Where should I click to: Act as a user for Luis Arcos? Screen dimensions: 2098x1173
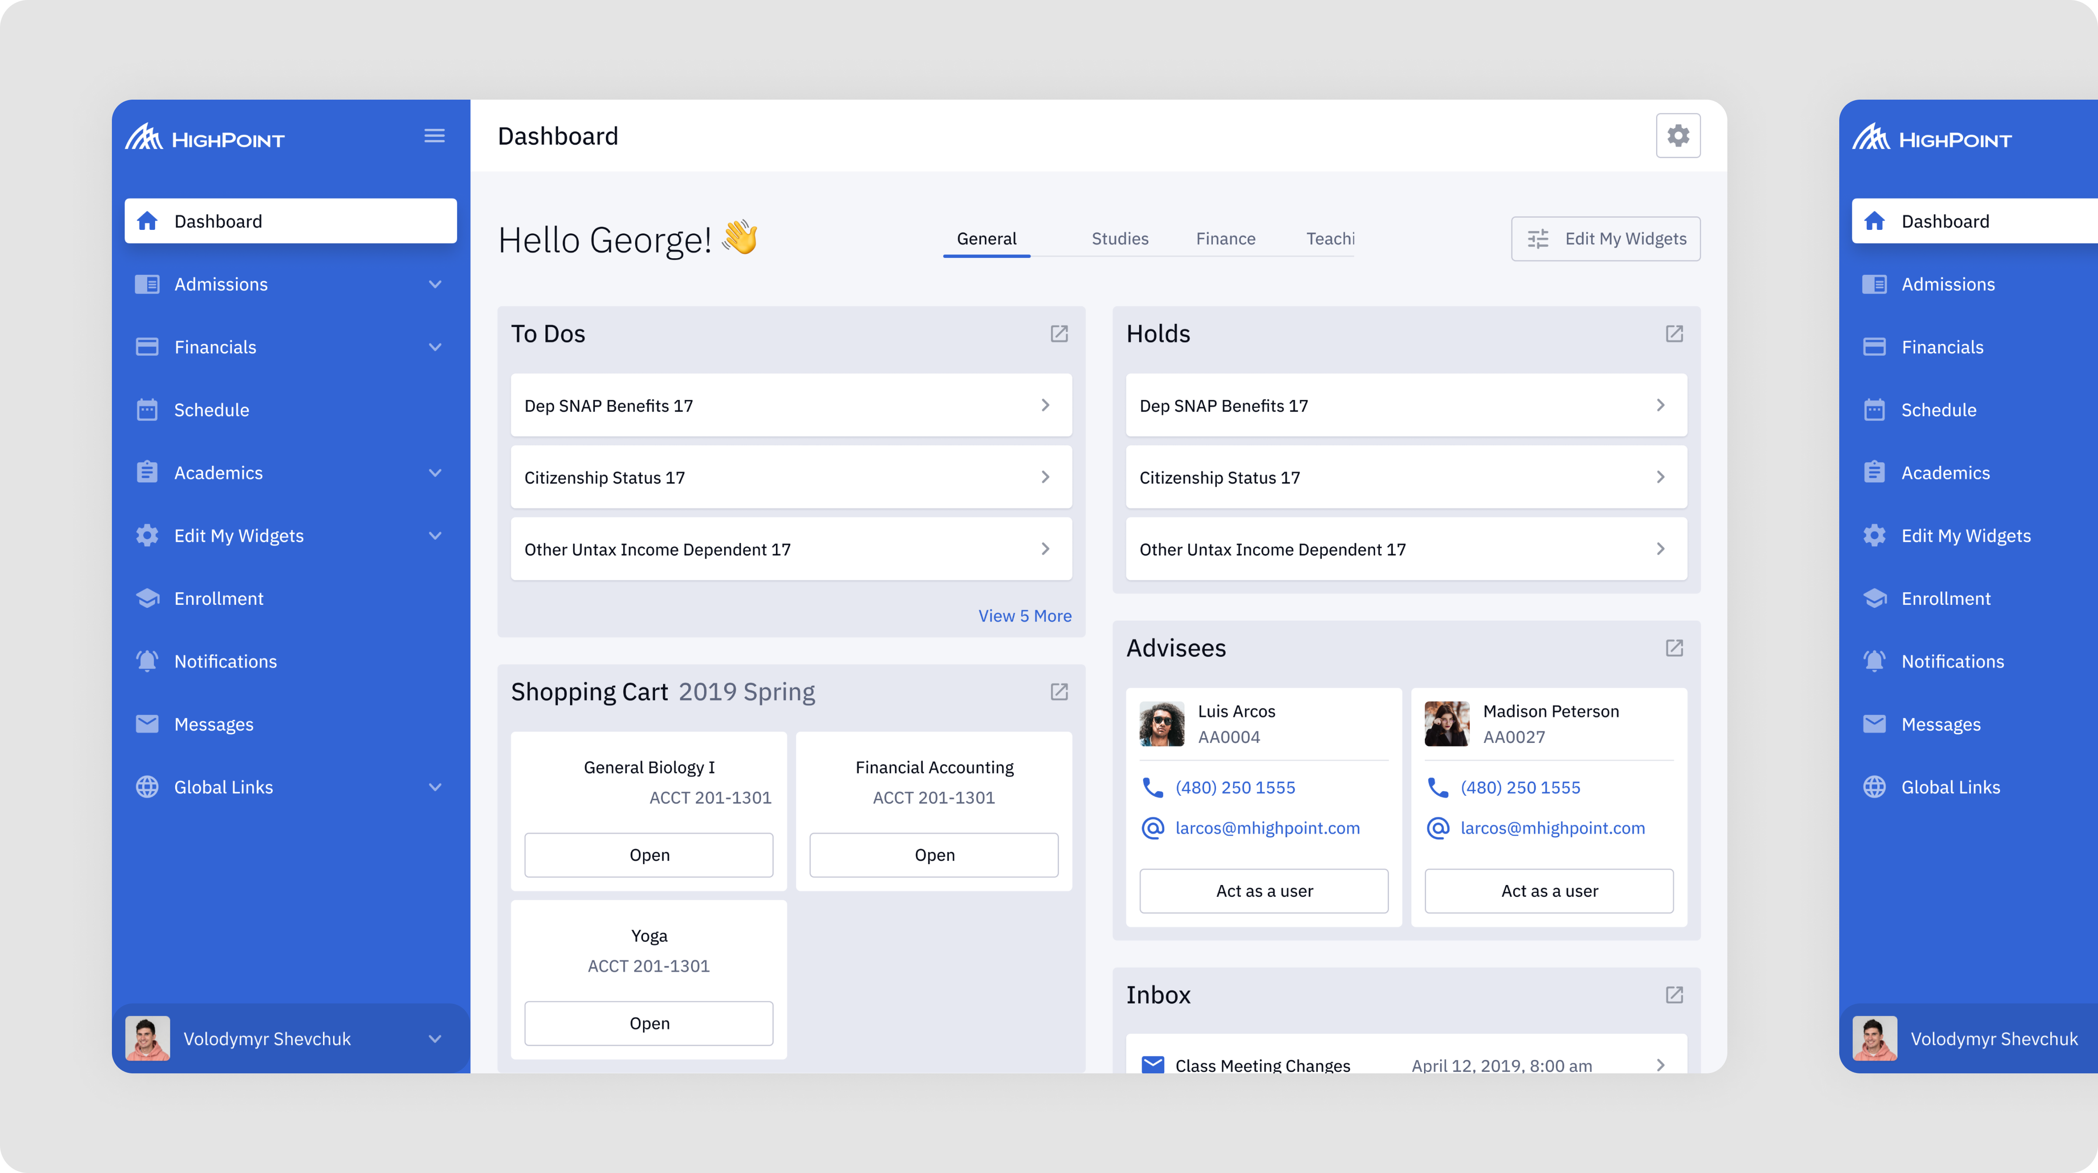pyautogui.click(x=1264, y=890)
